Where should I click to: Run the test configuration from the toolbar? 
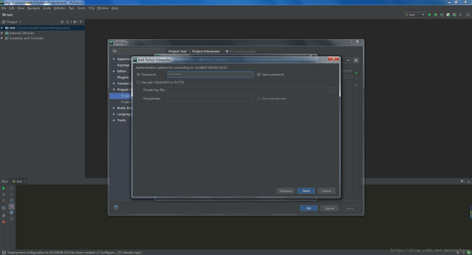coord(430,15)
